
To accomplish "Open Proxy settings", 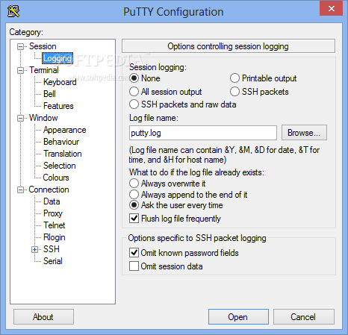I will (53, 213).
